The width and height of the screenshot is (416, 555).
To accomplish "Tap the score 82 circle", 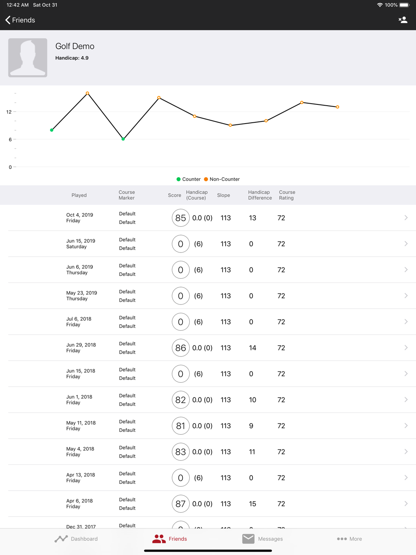I will point(181,400).
